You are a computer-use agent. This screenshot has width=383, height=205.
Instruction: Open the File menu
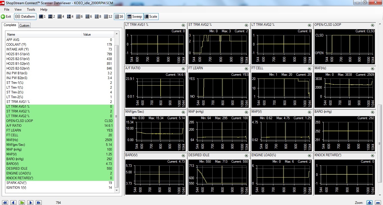coord(7,10)
